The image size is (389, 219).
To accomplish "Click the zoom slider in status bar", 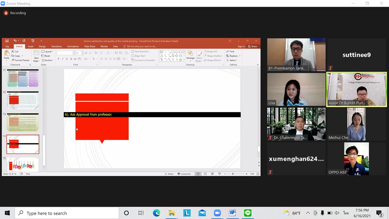I will (233, 174).
